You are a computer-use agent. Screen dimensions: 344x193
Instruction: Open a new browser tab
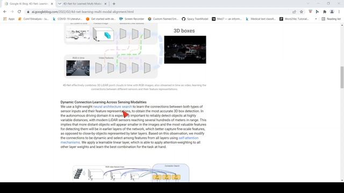coord(114,4)
